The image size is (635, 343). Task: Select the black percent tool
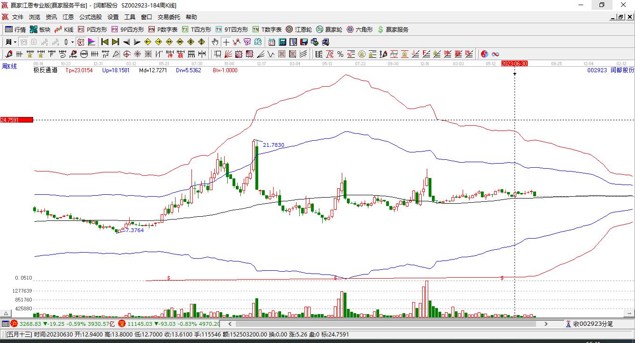pos(340,54)
